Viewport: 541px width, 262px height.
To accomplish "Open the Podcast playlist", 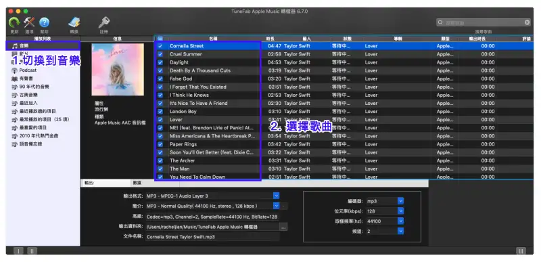I will tap(28, 70).
